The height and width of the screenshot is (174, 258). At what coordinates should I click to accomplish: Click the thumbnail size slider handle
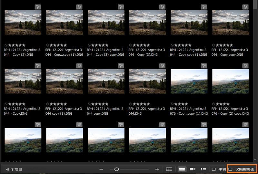(x=116, y=169)
